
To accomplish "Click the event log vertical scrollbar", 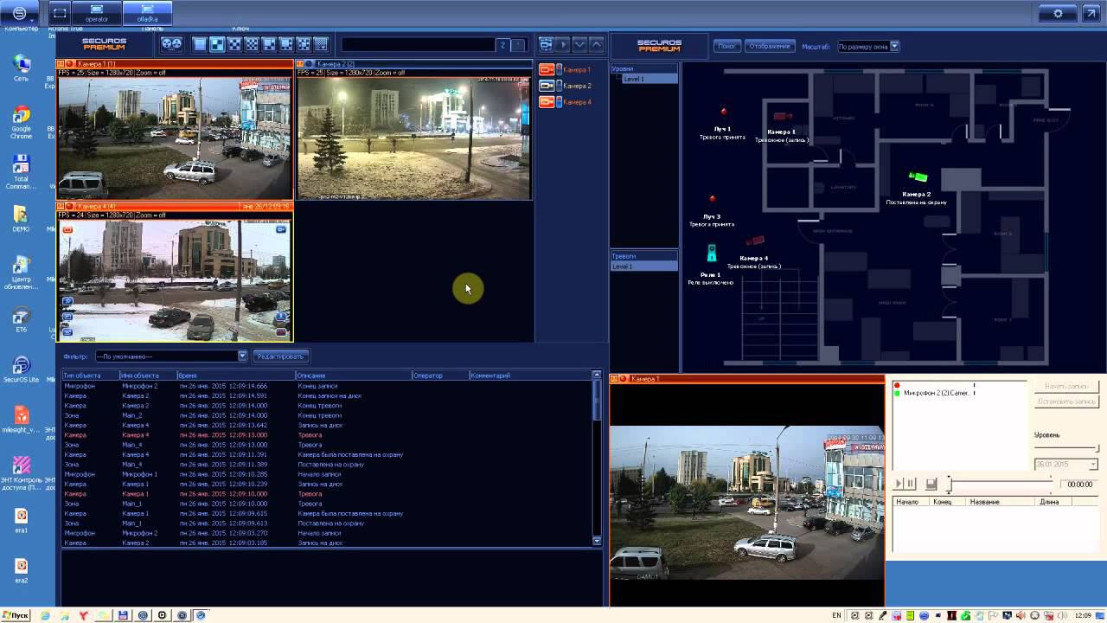I will tap(597, 458).
